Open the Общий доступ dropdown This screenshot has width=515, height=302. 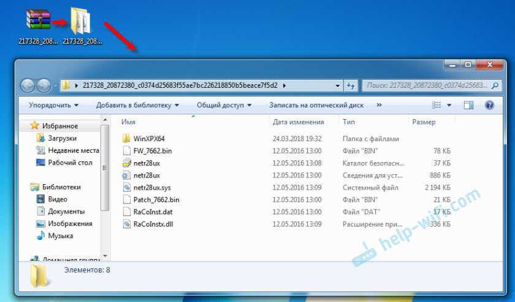[224, 105]
